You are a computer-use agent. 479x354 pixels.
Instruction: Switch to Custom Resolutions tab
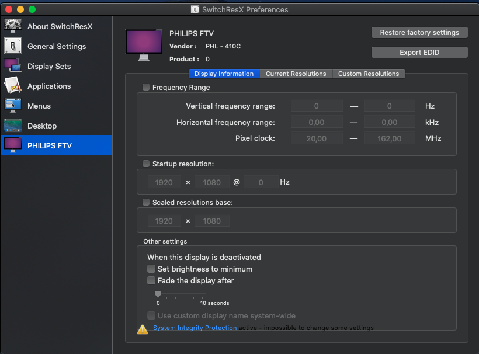point(369,74)
